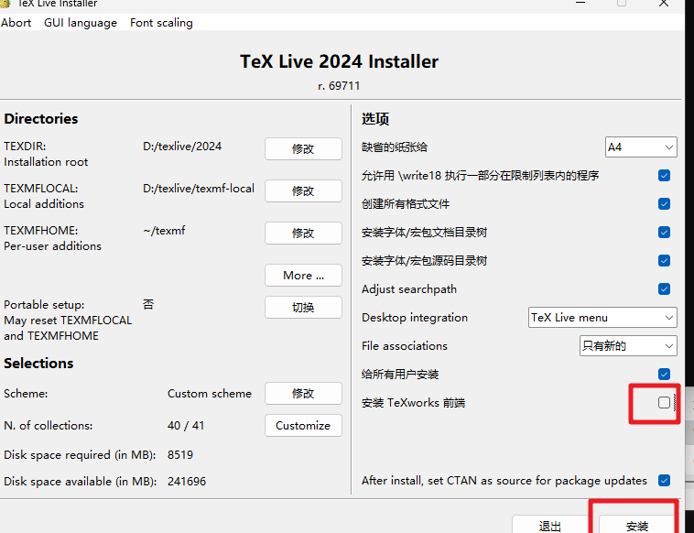The image size is (694, 533).
Task: Click the 241696 disk space available value
Action: point(187,481)
